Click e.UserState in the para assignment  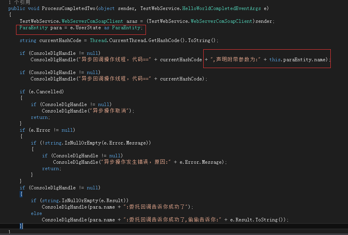[85, 28]
